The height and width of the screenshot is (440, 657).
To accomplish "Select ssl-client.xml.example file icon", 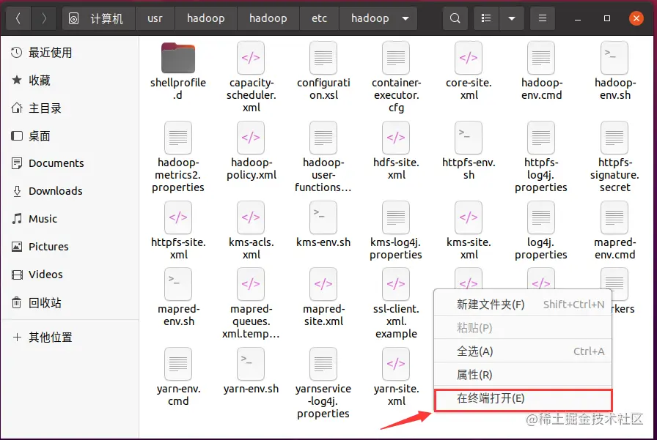I will pyautogui.click(x=396, y=284).
